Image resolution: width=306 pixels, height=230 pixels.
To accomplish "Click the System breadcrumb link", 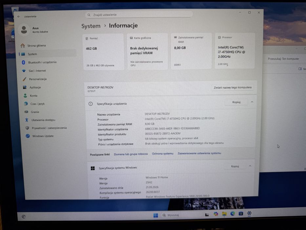I will tap(91, 26).
